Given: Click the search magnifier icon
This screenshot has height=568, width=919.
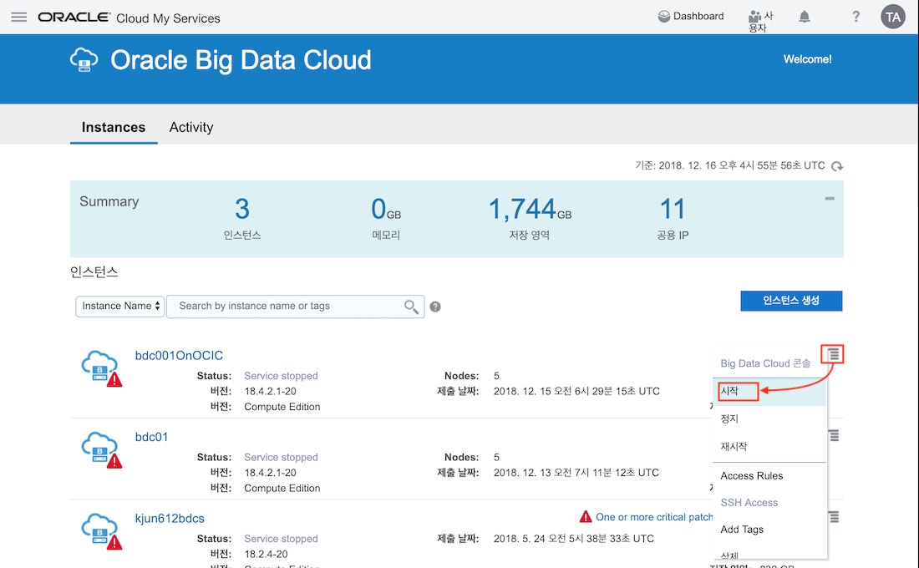Looking at the screenshot, I should tap(411, 307).
